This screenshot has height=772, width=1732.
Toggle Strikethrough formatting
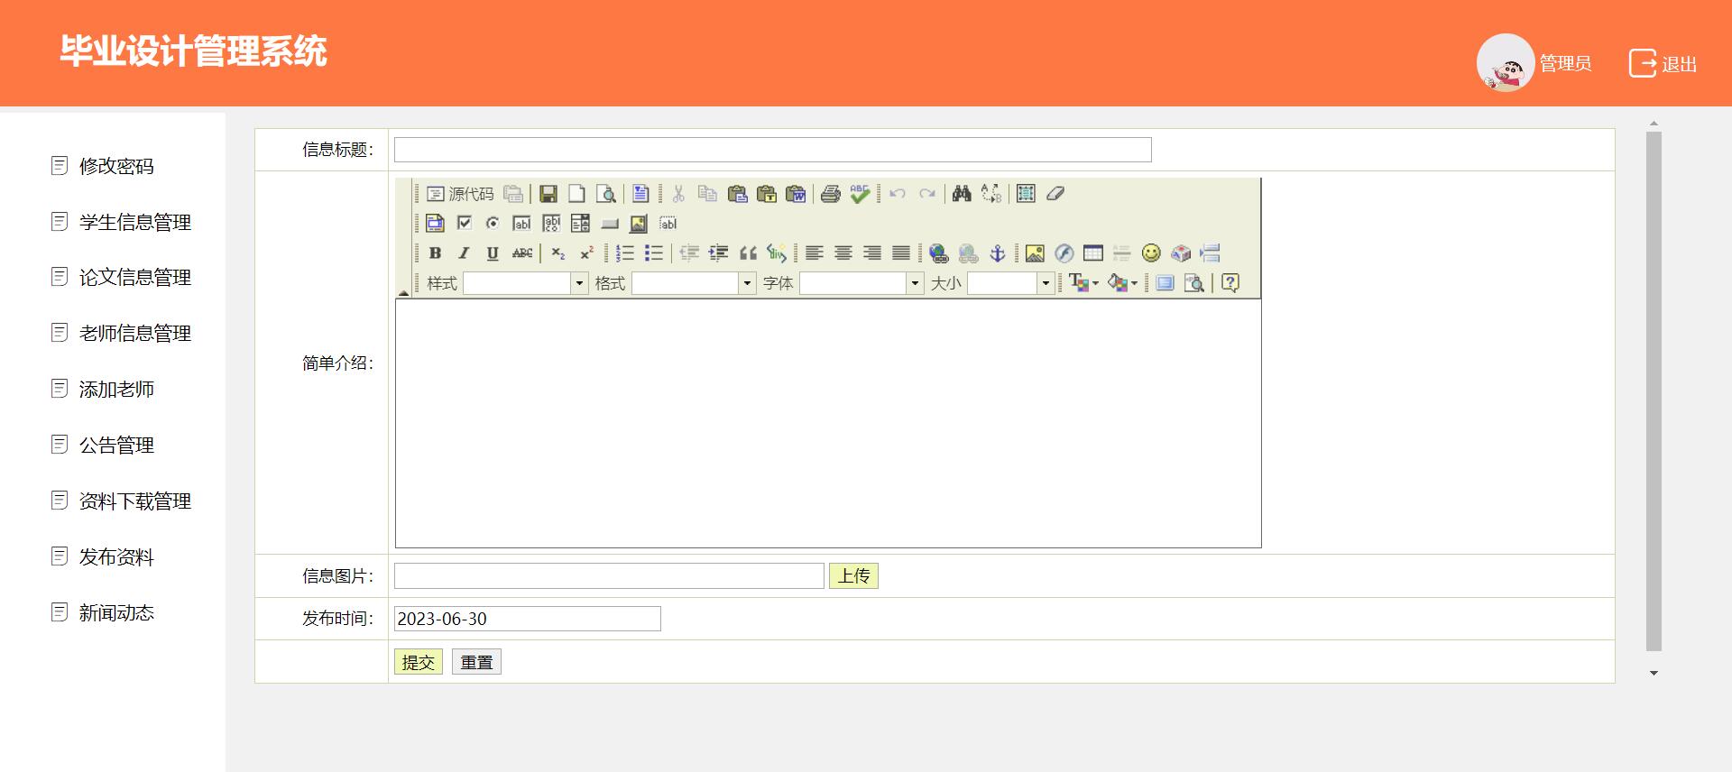522,253
